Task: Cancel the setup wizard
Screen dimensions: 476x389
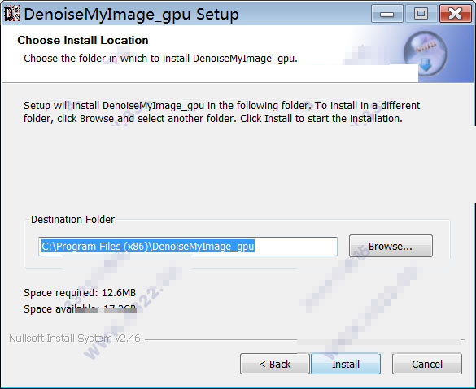Action: (x=427, y=364)
